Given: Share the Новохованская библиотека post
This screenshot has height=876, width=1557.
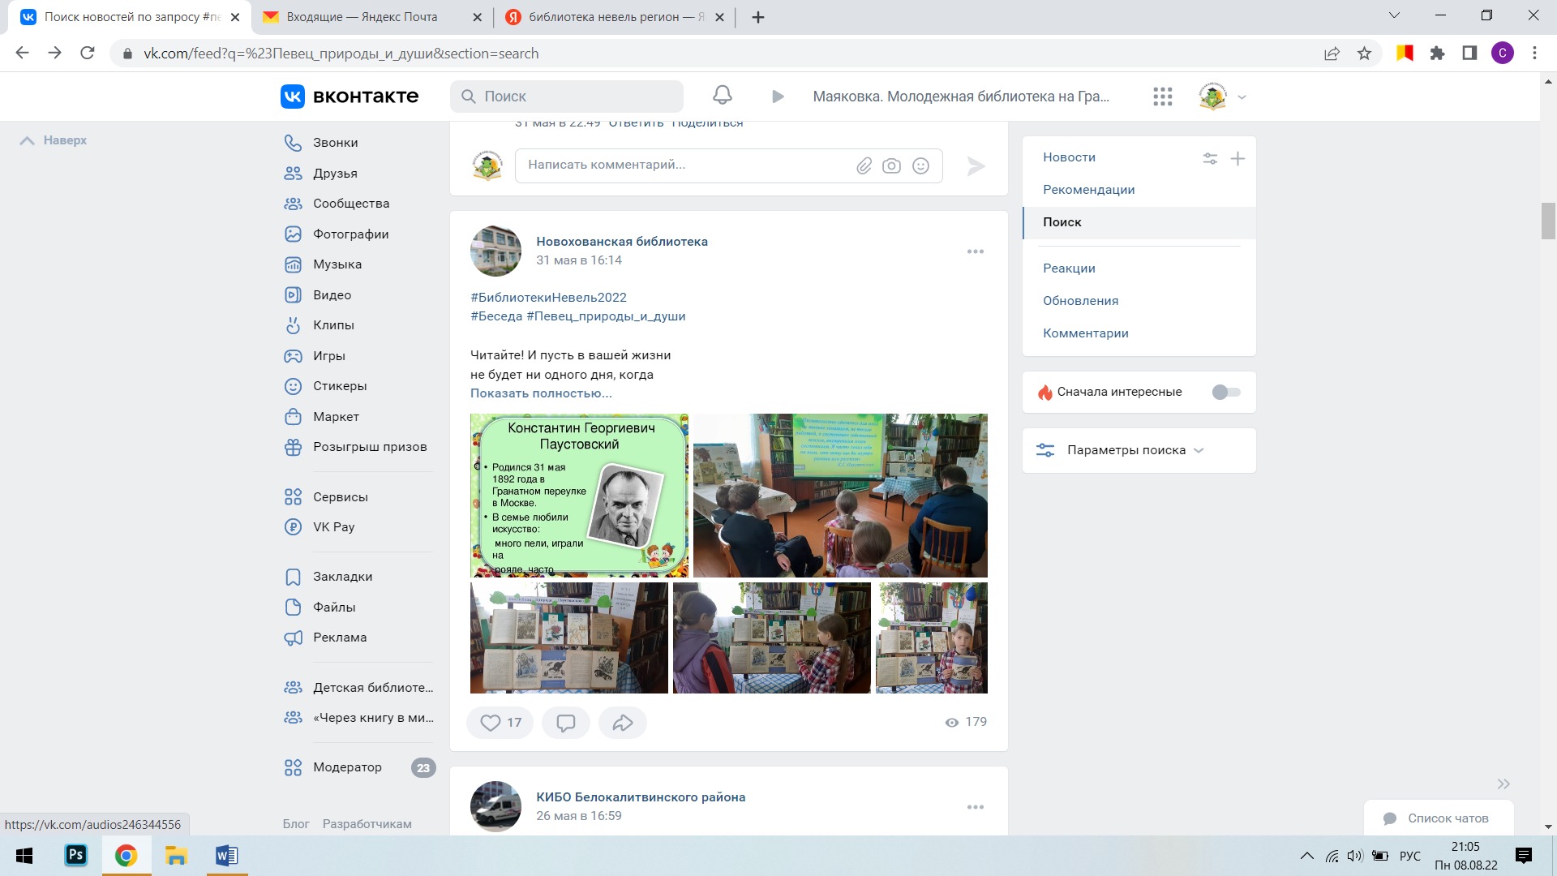Looking at the screenshot, I should pyautogui.click(x=622, y=723).
